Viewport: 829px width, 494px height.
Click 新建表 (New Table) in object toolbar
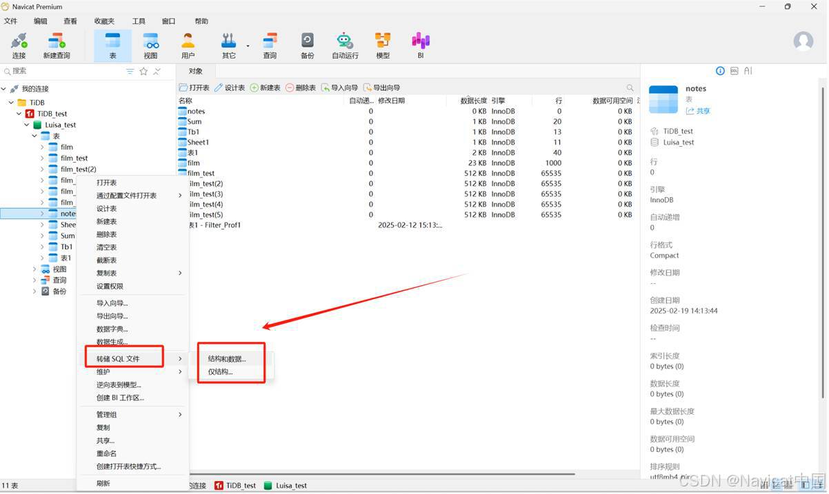point(266,88)
